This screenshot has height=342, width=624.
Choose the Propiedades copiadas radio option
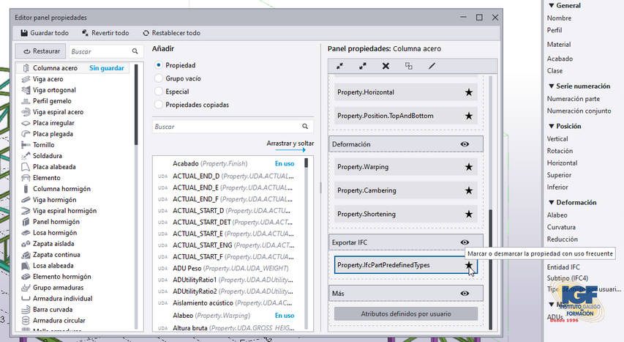coord(159,105)
